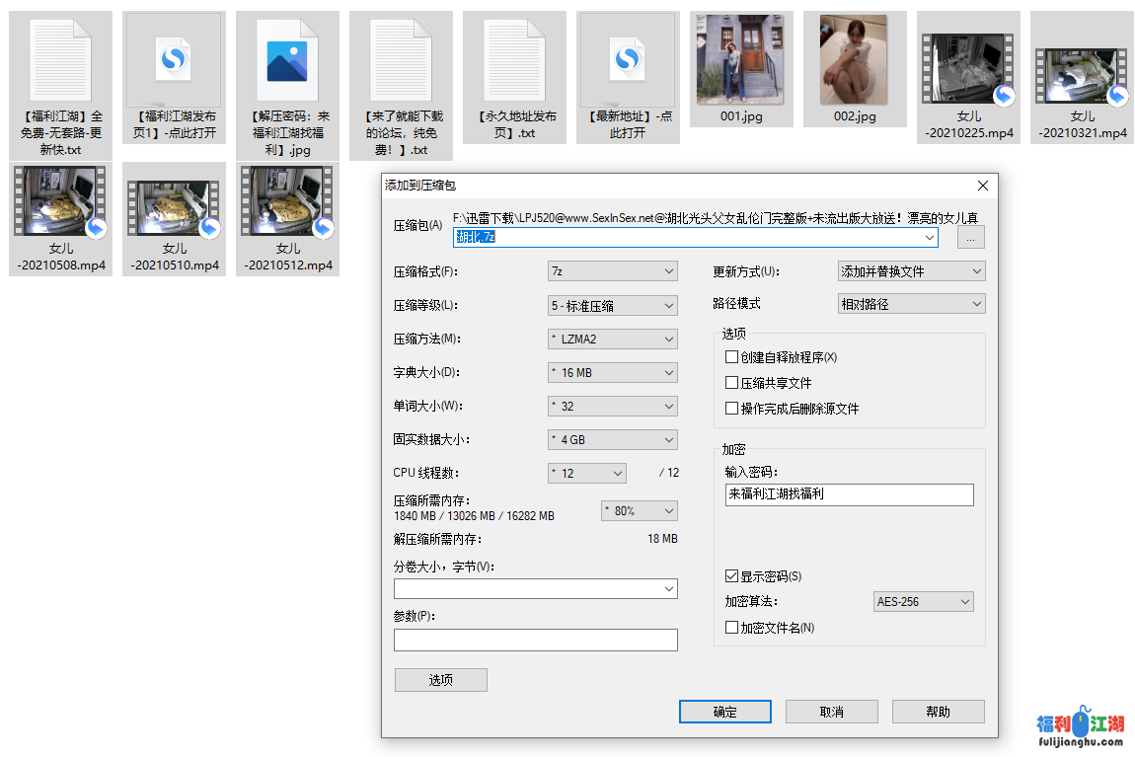Viewport: 1135px width, 757px height.
Task: Enable 创建自释放程序 checkbox
Action: pos(731,357)
